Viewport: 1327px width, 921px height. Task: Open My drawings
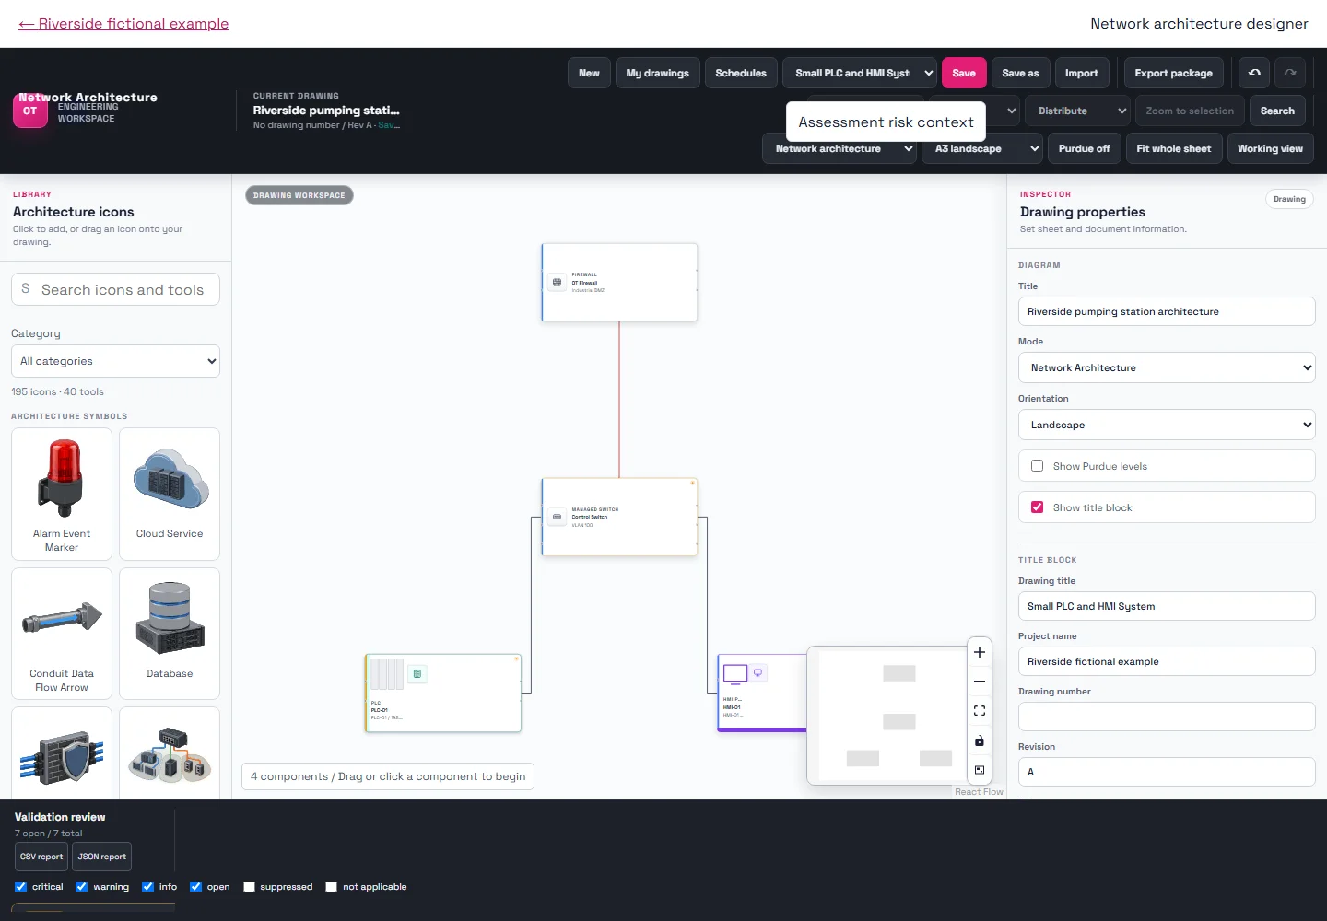pyautogui.click(x=657, y=73)
